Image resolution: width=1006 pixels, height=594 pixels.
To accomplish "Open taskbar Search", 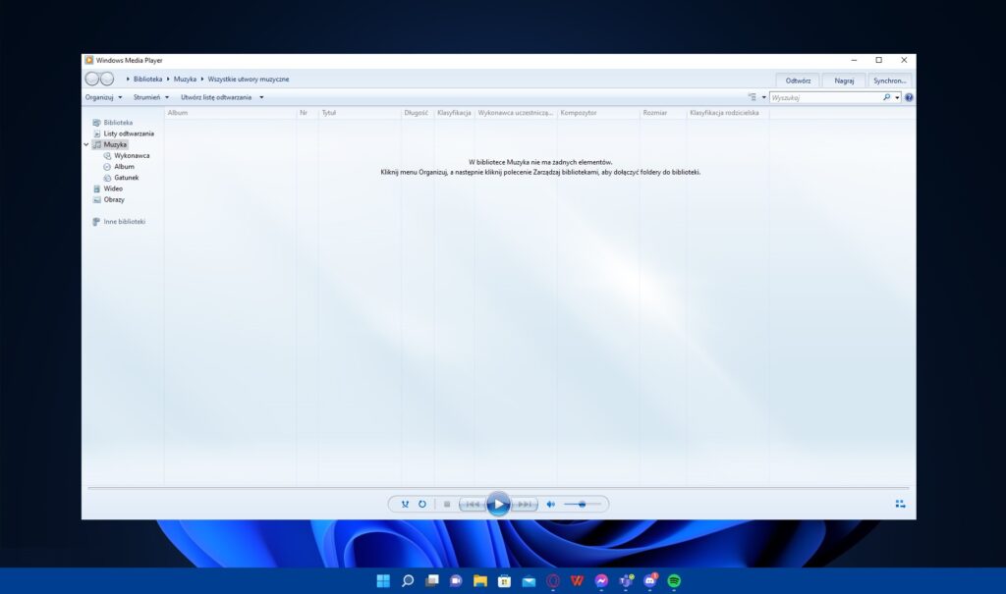I will click(x=408, y=581).
